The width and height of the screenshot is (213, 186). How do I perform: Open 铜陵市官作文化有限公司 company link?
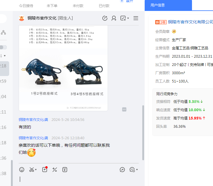(x=191, y=22)
